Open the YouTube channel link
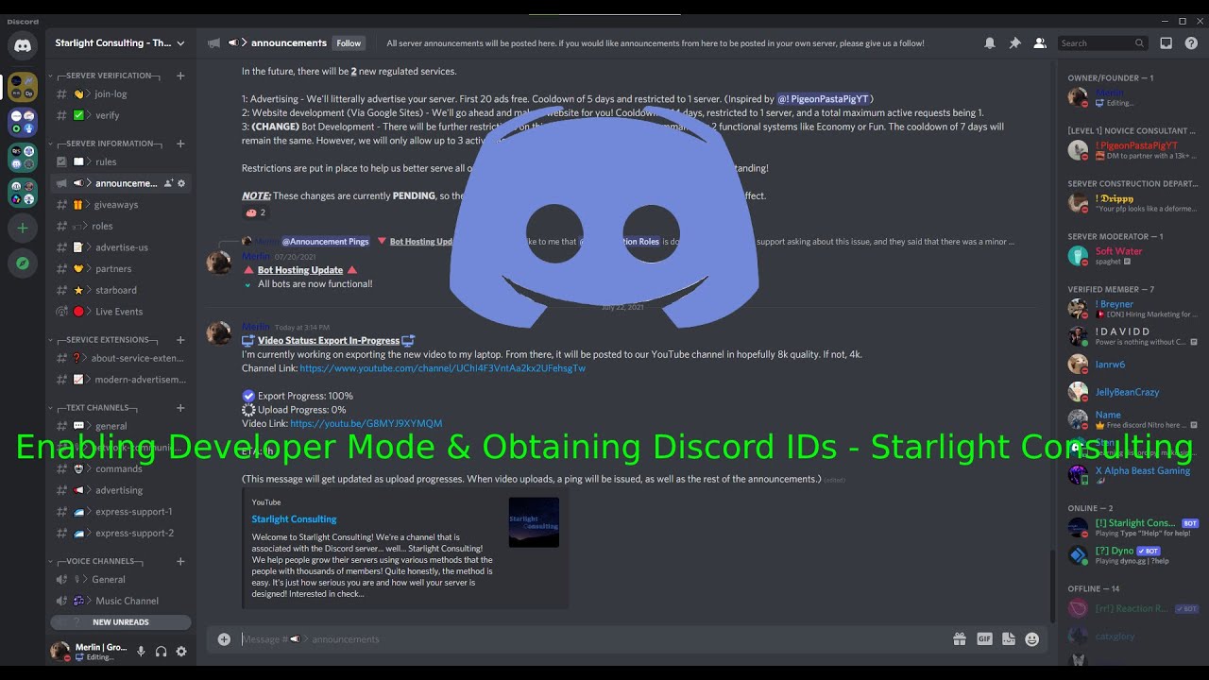Screen dimensions: 1209x680 442,368
